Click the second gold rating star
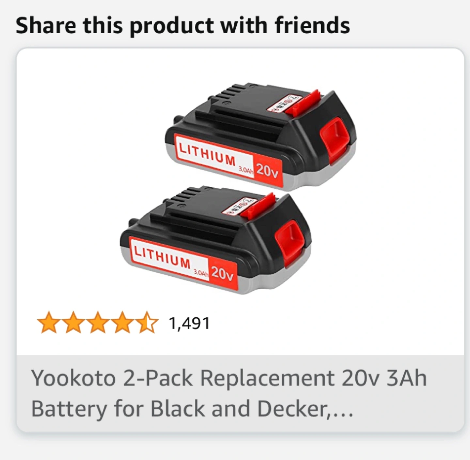 tap(73, 323)
